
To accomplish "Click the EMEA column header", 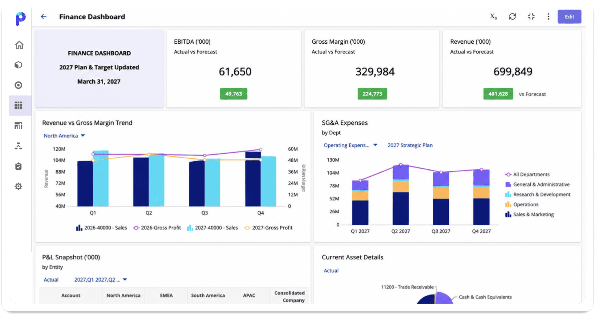I will tap(166, 296).
